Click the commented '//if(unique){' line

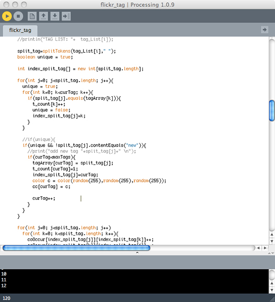pos(38,139)
